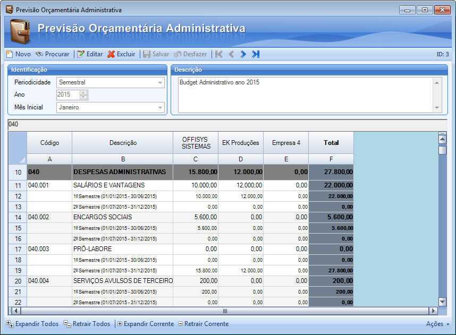Viewport: 456px width, 335px height.
Task: Minimize the window
Action: (x=407, y=10)
